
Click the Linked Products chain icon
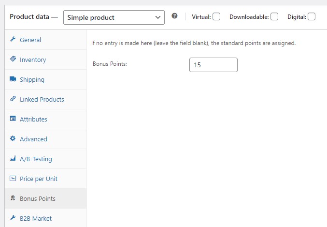13,99
